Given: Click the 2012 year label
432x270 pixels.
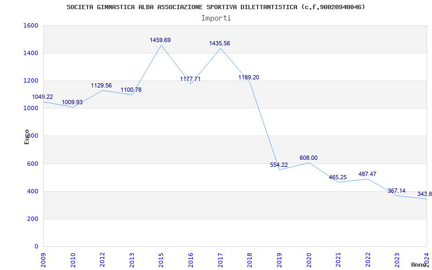Looking at the screenshot, I should point(103,260).
